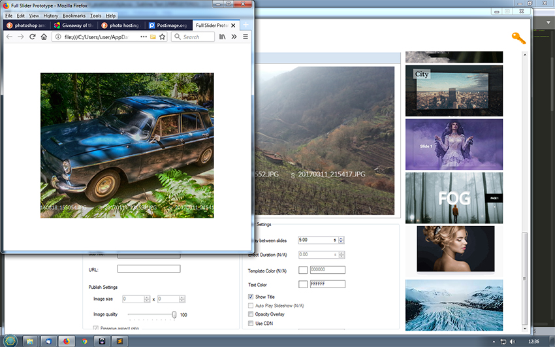Image resolution: width=555 pixels, height=347 pixels.
Task: Adjust the image height stepper
Action: [182, 299]
